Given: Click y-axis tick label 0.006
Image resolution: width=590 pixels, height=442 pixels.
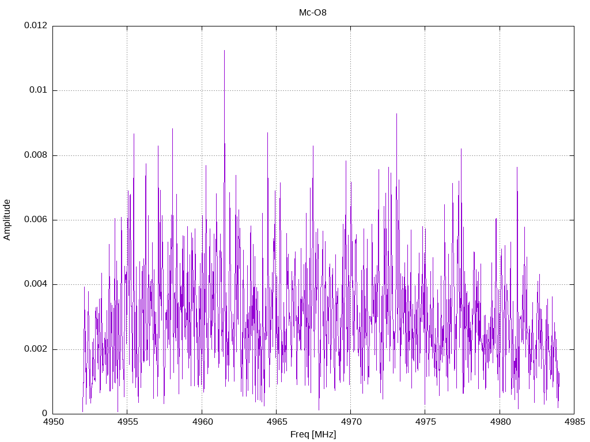Looking at the screenshot, I should pos(36,219).
